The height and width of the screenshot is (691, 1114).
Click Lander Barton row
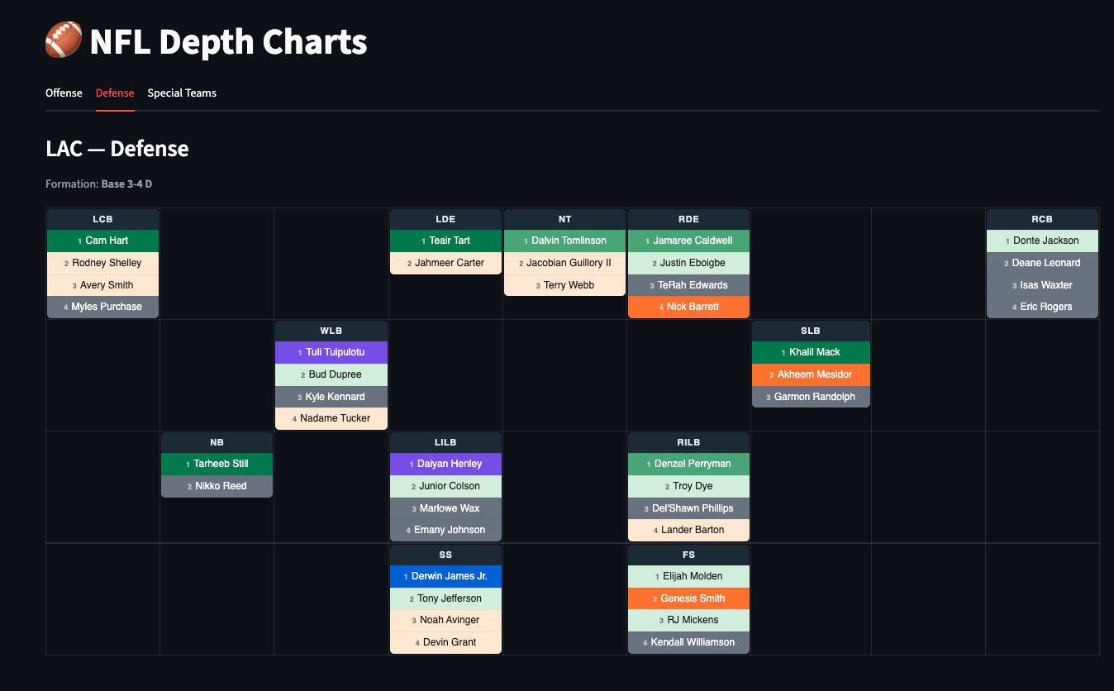688,530
